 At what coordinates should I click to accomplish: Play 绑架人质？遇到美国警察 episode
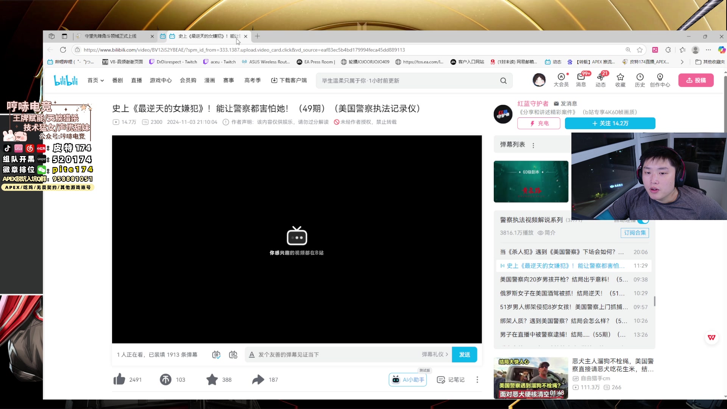574,321
